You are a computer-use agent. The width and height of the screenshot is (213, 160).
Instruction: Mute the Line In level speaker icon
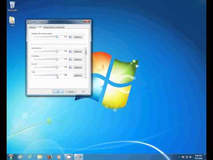(x=71, y=67)
